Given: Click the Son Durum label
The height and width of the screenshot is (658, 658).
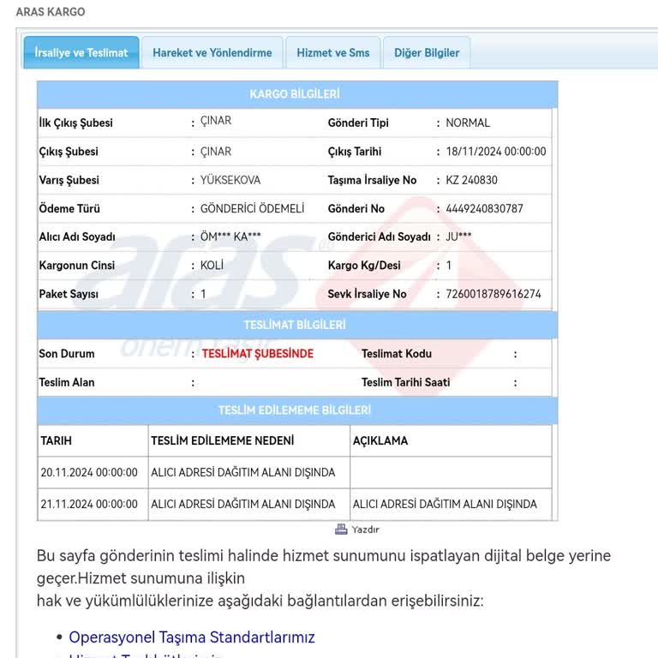Looking at the screenshot, I should pyautogui.click(x=66, y=354).
